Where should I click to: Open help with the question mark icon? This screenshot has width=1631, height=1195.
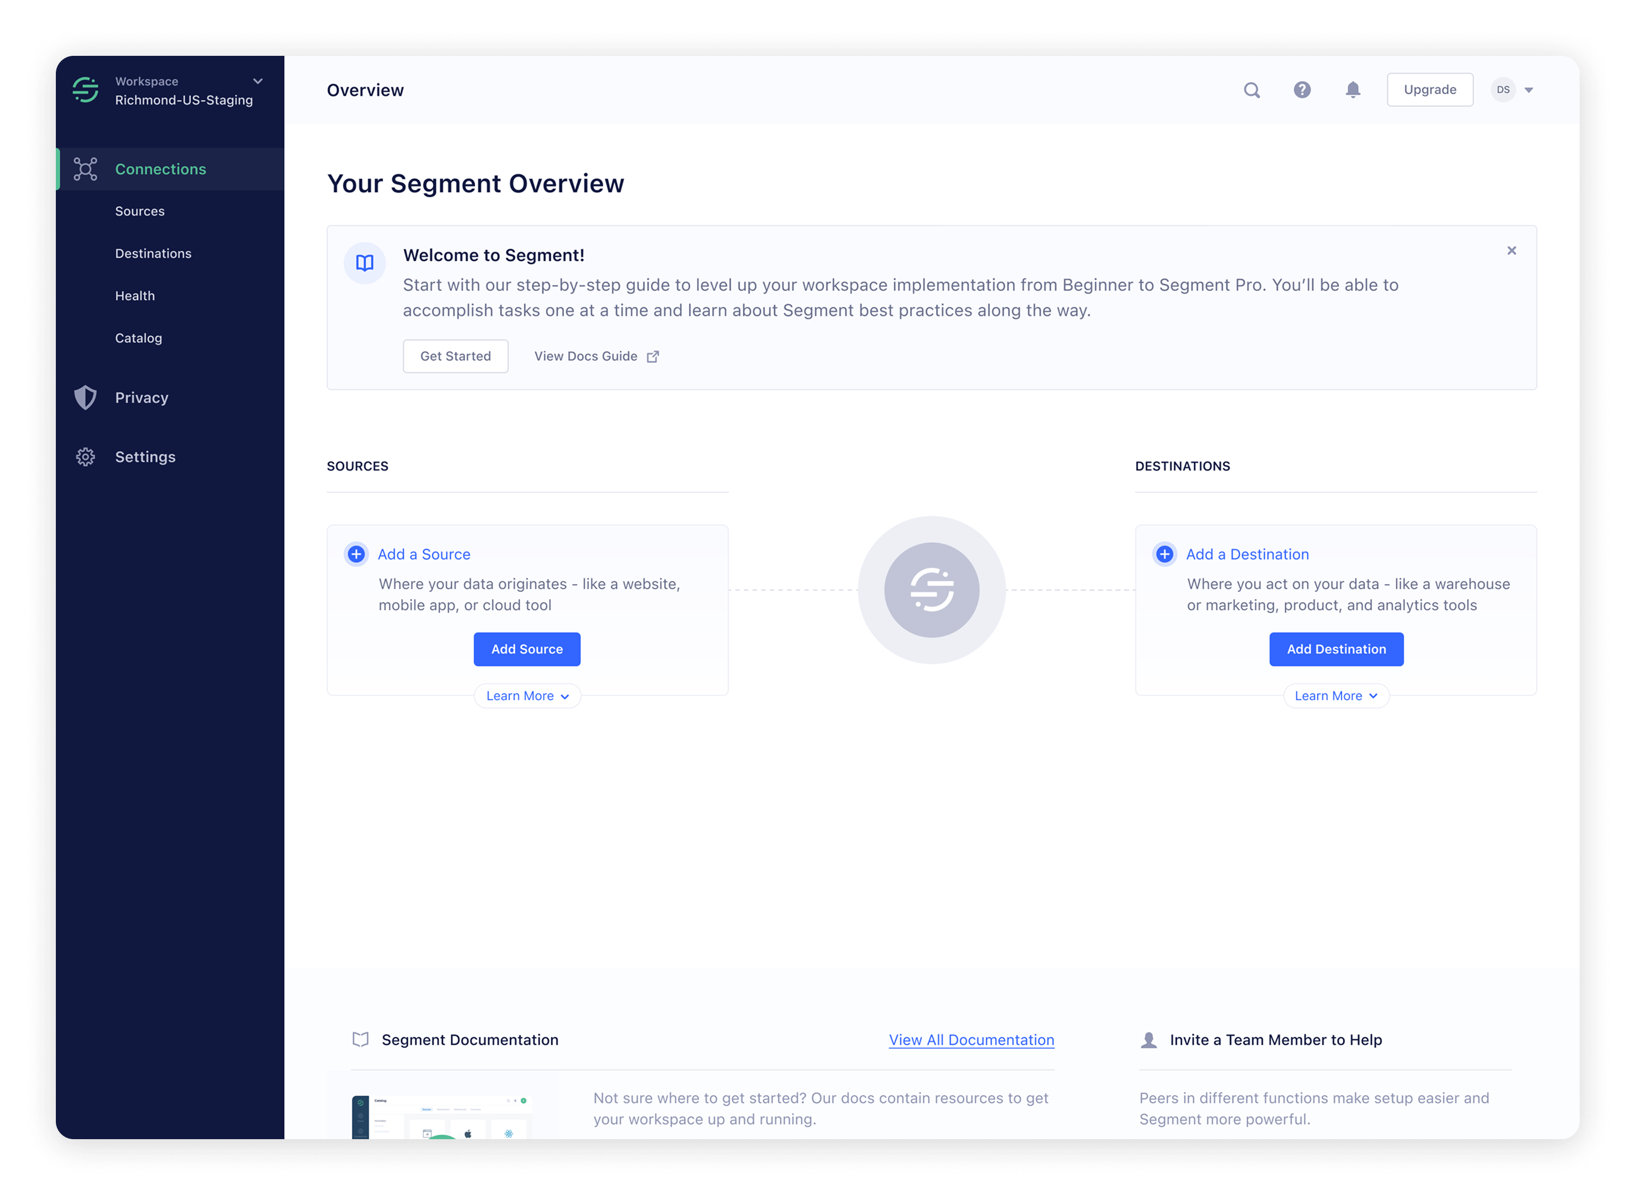1302,90
